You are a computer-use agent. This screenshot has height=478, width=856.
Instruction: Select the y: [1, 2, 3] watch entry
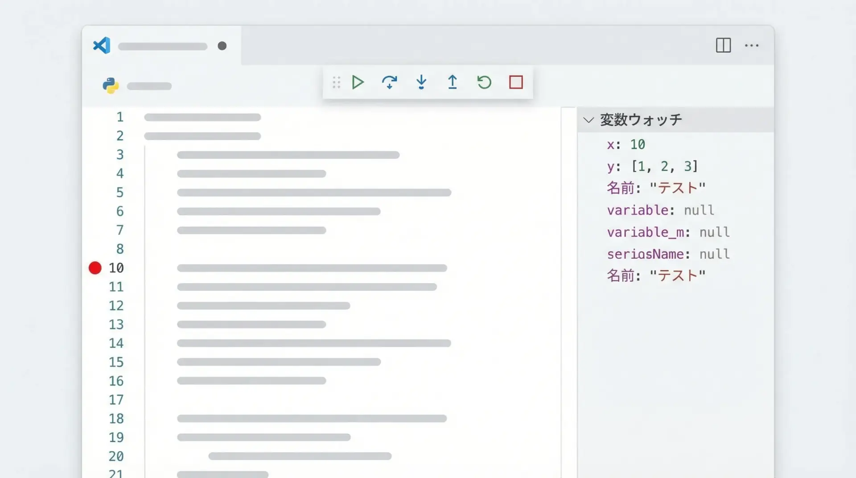click(652, 166)
